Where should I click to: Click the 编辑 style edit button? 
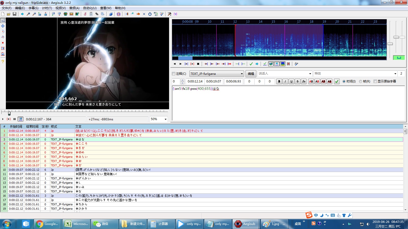point(251,74)
